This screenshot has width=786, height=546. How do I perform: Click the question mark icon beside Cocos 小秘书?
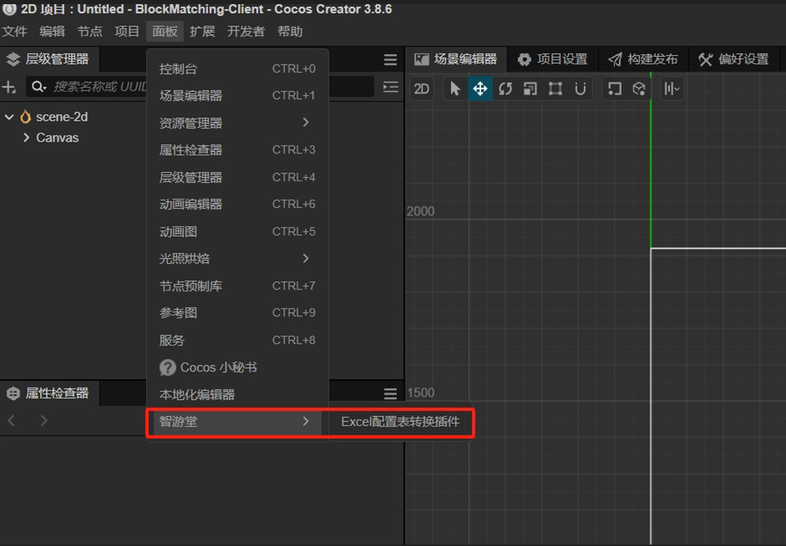click(168, 367)
